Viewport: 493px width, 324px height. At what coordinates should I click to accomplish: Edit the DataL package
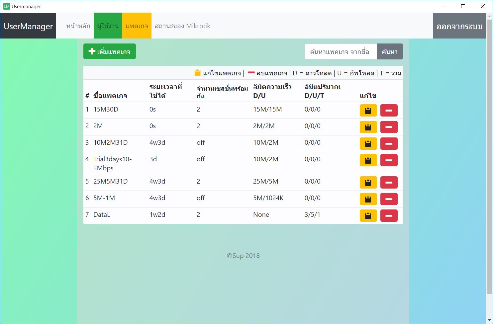(368, 216)
